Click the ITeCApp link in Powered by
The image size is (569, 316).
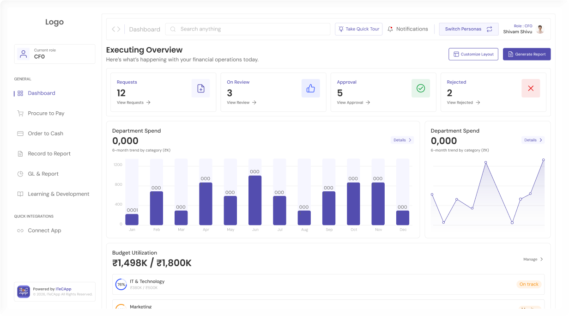pyautogui.click(x=63, y=289)
